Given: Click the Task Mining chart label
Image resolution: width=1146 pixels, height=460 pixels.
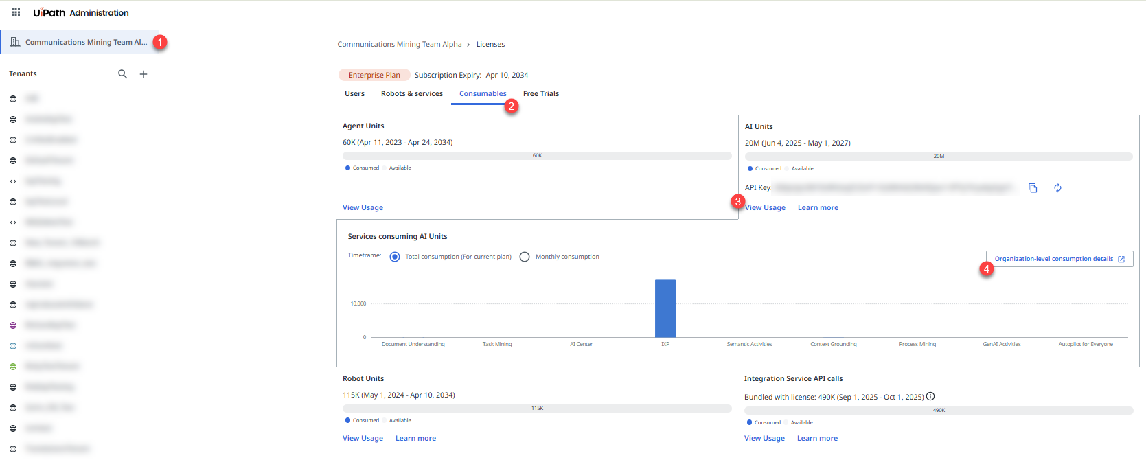Looking at the screenshot, I should (497, 344).
